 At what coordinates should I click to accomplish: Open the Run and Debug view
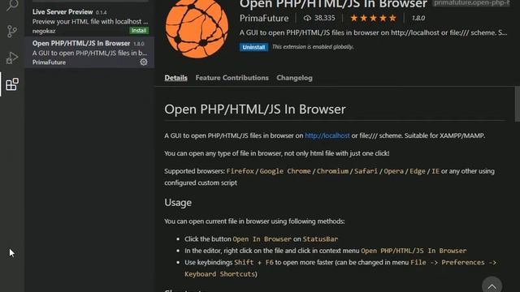pyautogui.click(x=12, y=58)
